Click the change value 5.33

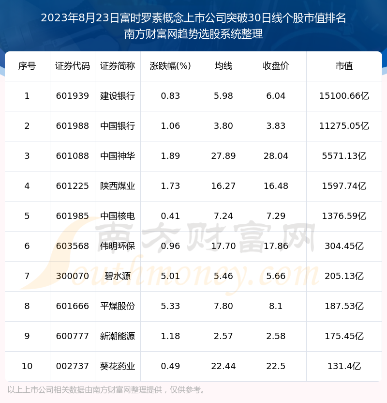pyautogui.click(x=170, y=306)
